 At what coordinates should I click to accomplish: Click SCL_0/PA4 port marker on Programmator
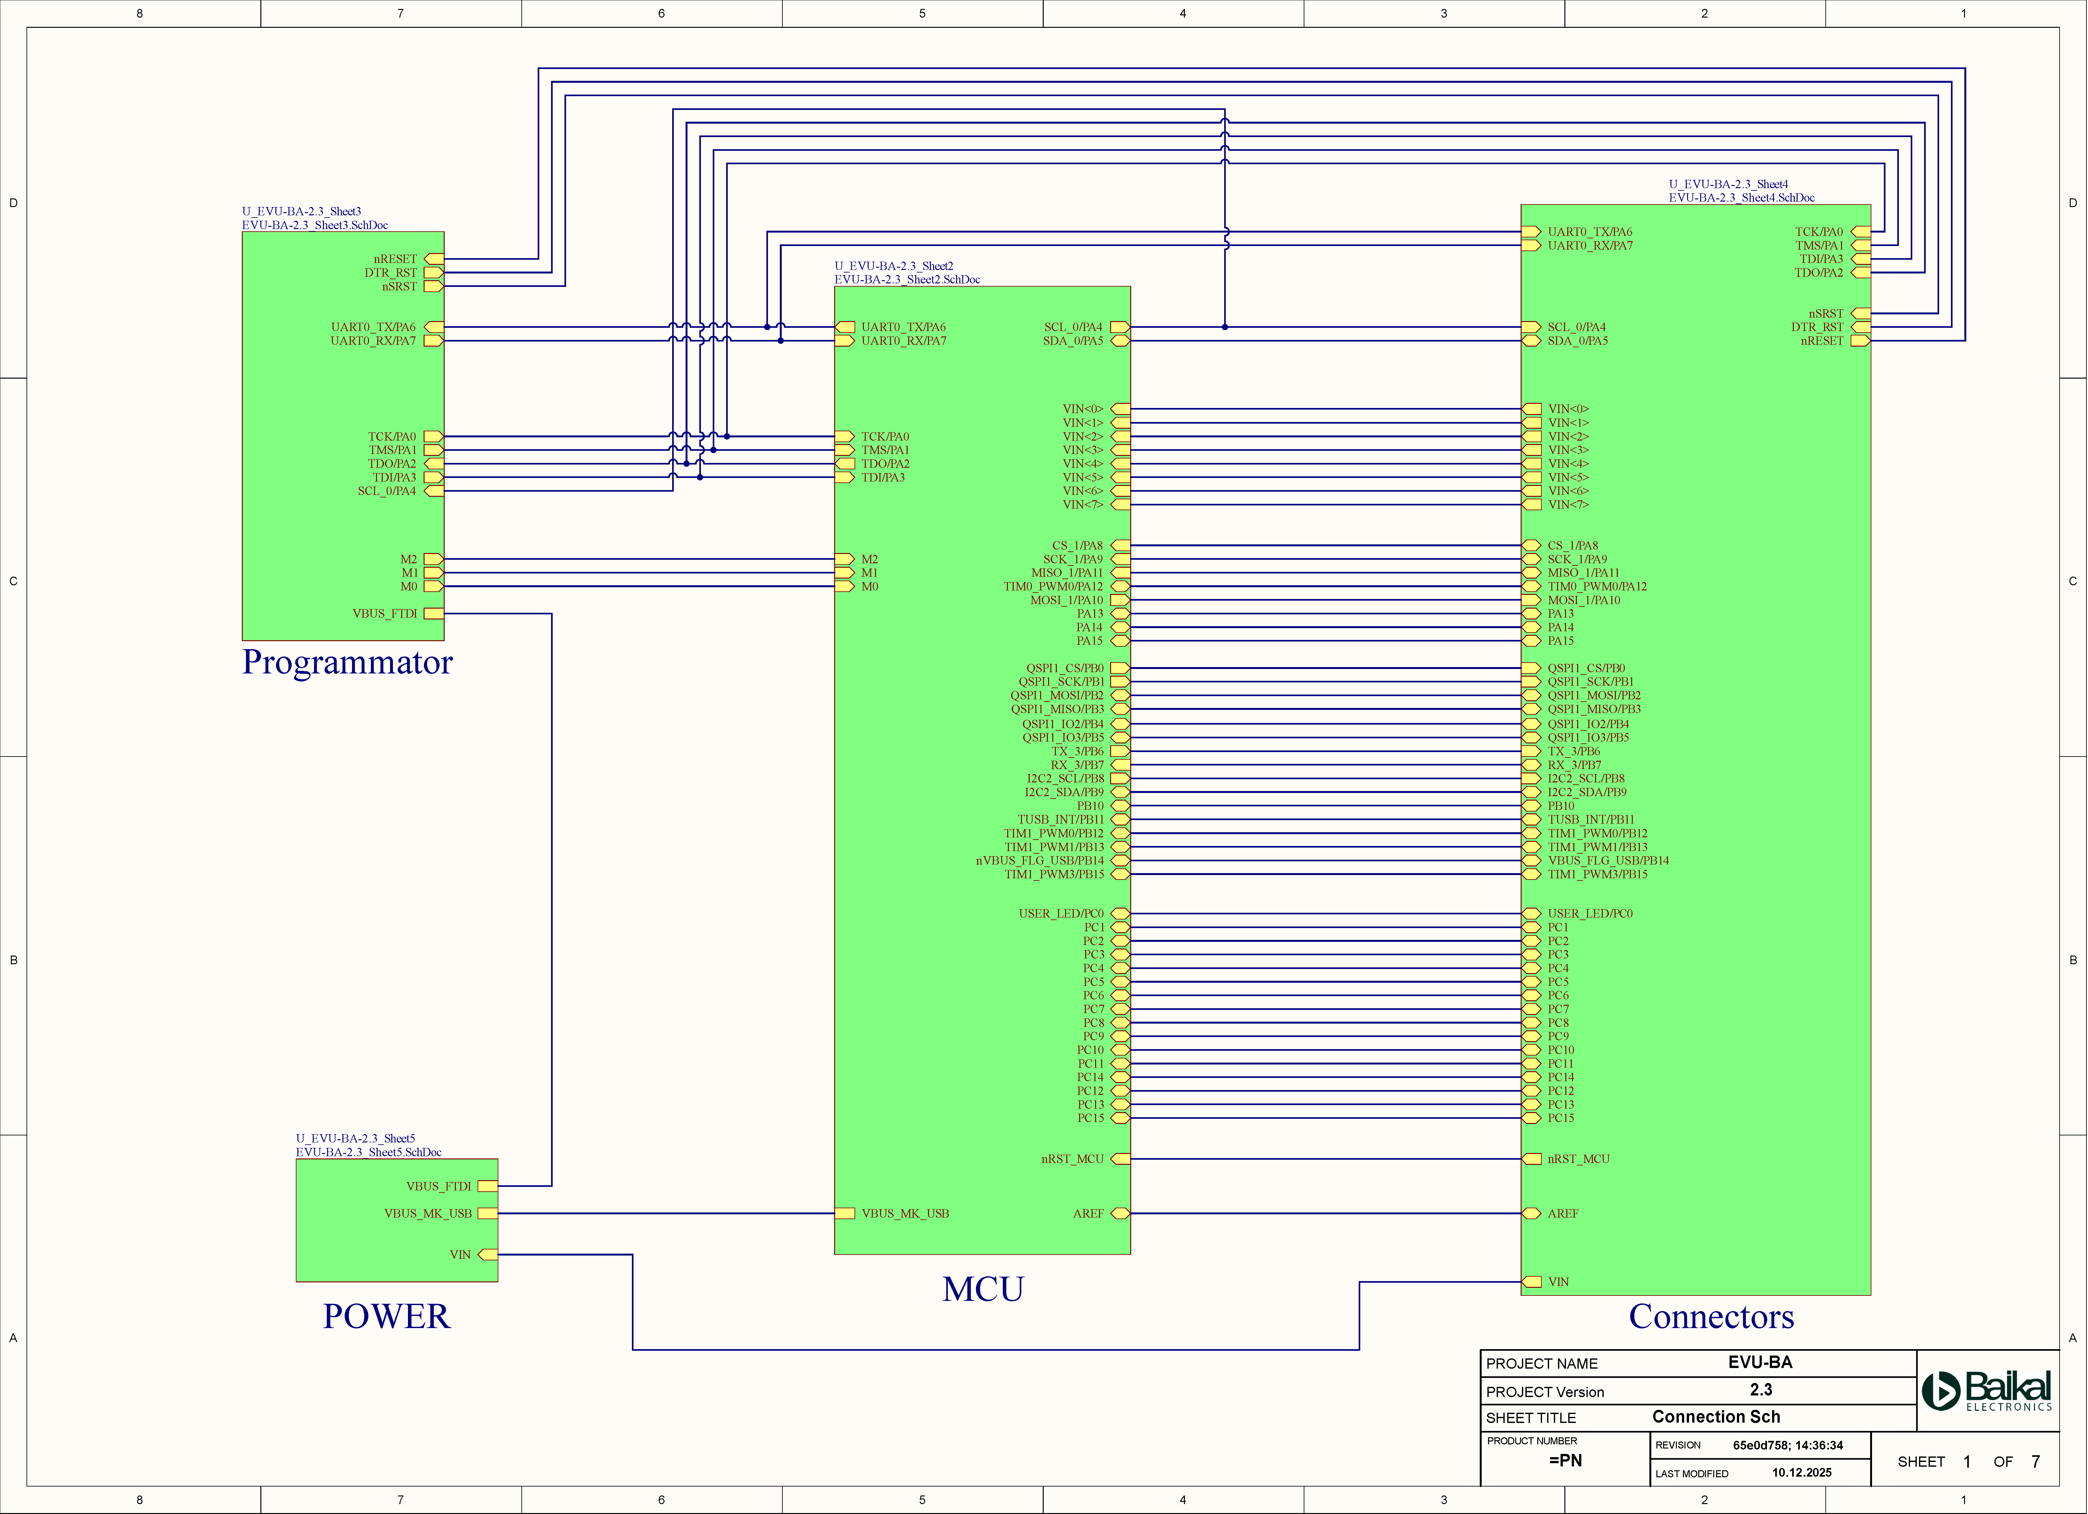tap(434, 491)
